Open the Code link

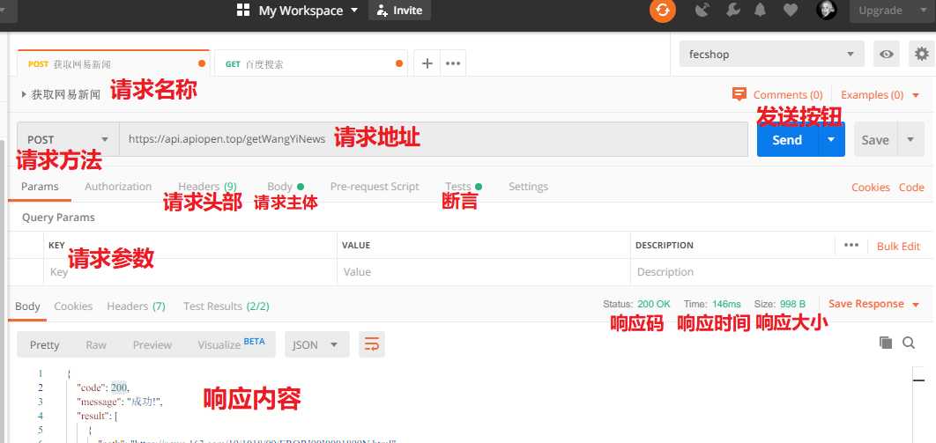coord(911,188)
